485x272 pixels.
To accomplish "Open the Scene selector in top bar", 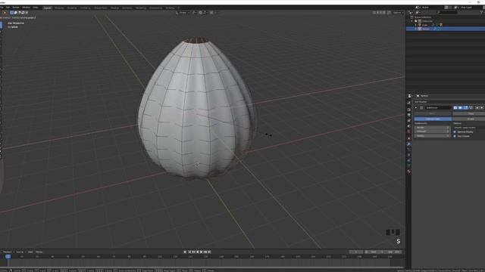I will [x=418, y=8].
